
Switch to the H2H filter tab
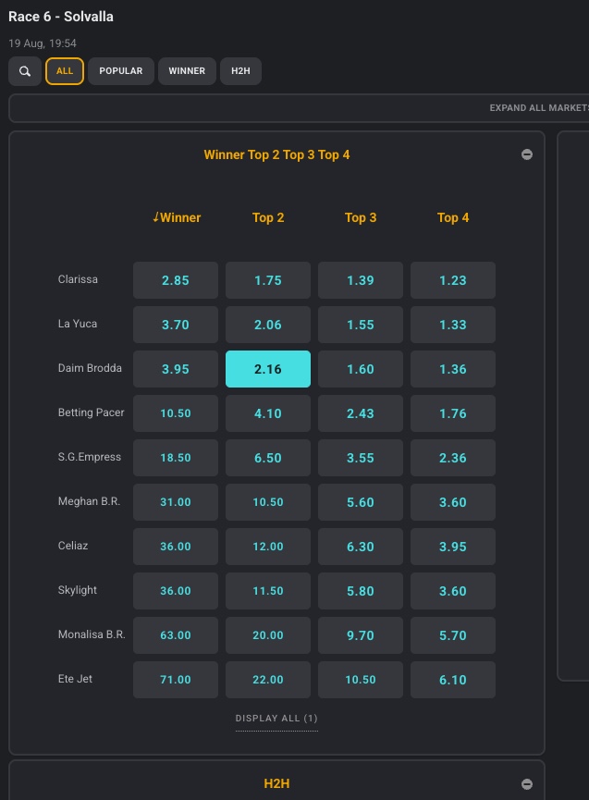coord(240,71)
